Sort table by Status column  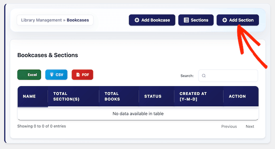[x=157, y=96]
